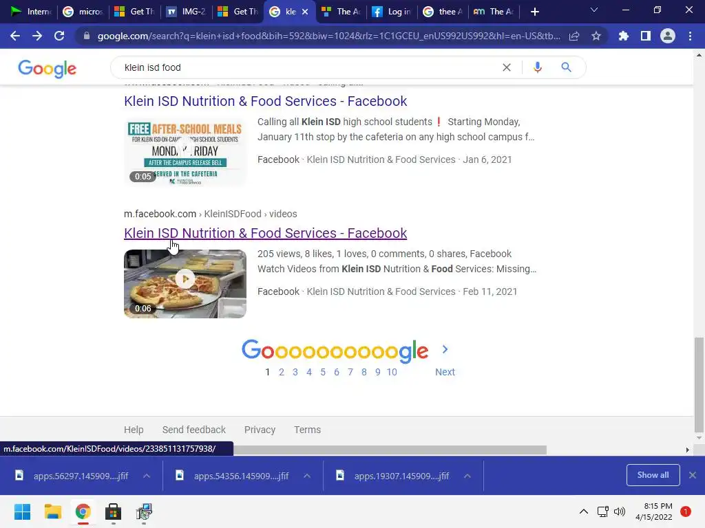Switch to the 'micros' tab
Image resolution: width=705 pixels, height=528 pixels.
[83, 12]
